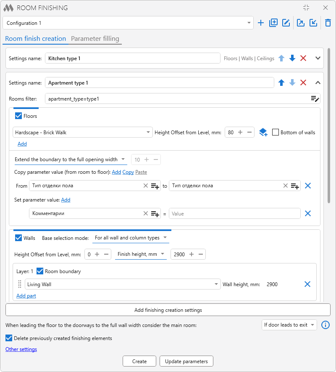
Task: Show info about main room option
Action: 325,325
